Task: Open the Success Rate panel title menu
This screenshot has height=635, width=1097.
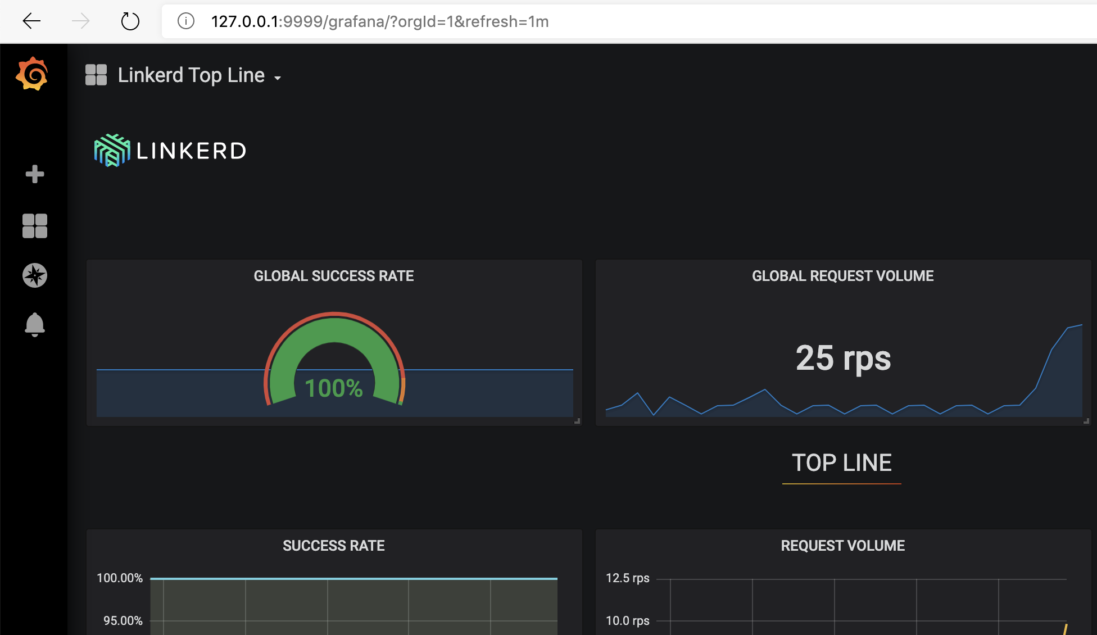Action: (334, 546)
